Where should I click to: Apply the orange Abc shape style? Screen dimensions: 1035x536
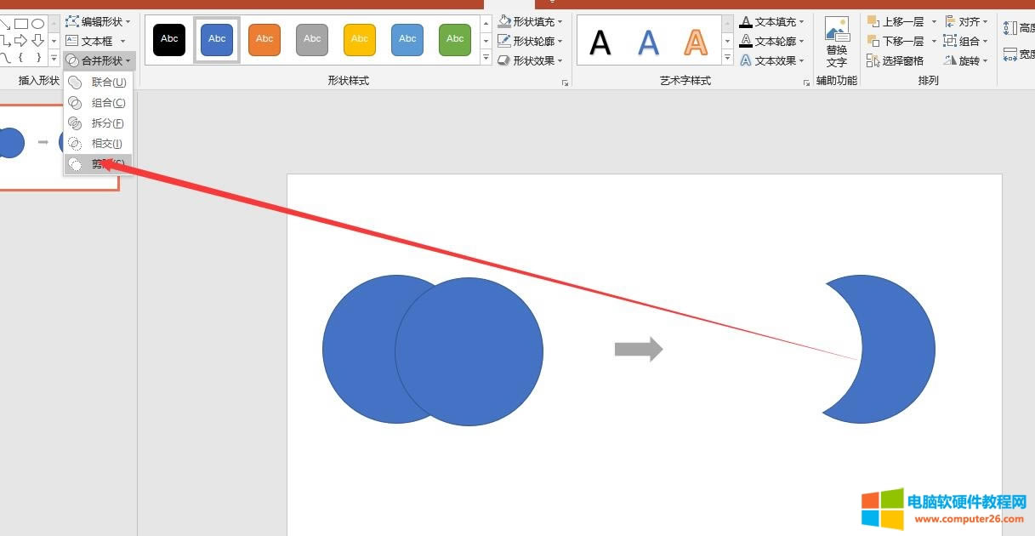(264, 39)
